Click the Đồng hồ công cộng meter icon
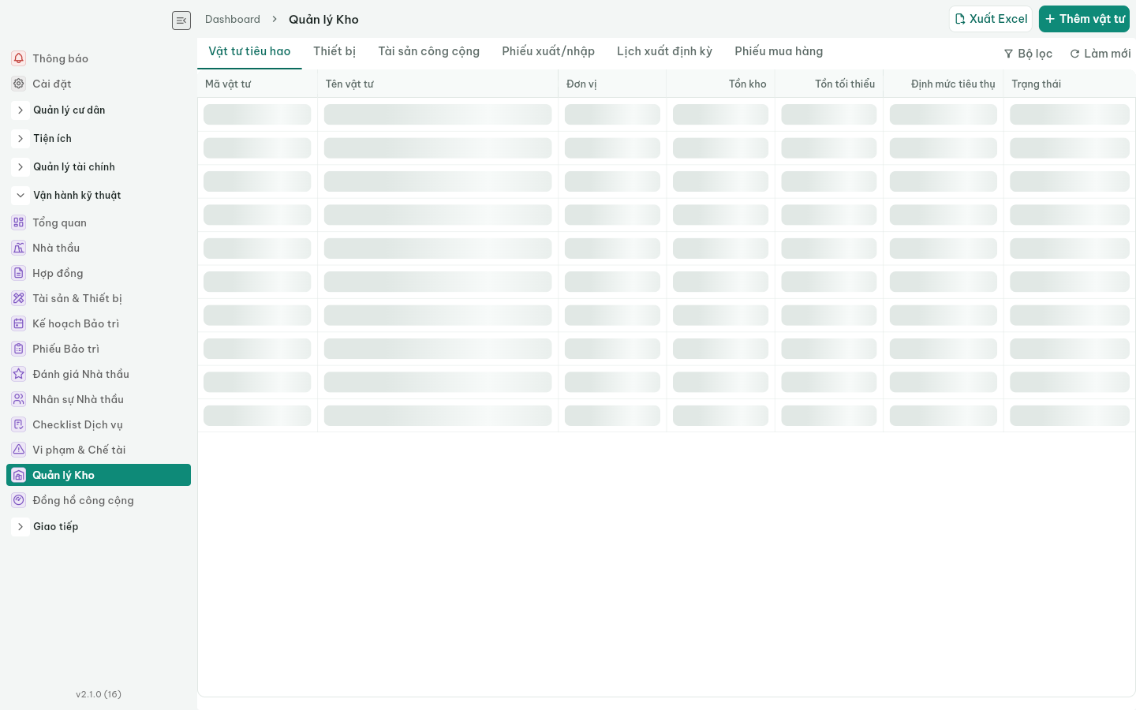 pyautogui.click(x=19, y=500)
